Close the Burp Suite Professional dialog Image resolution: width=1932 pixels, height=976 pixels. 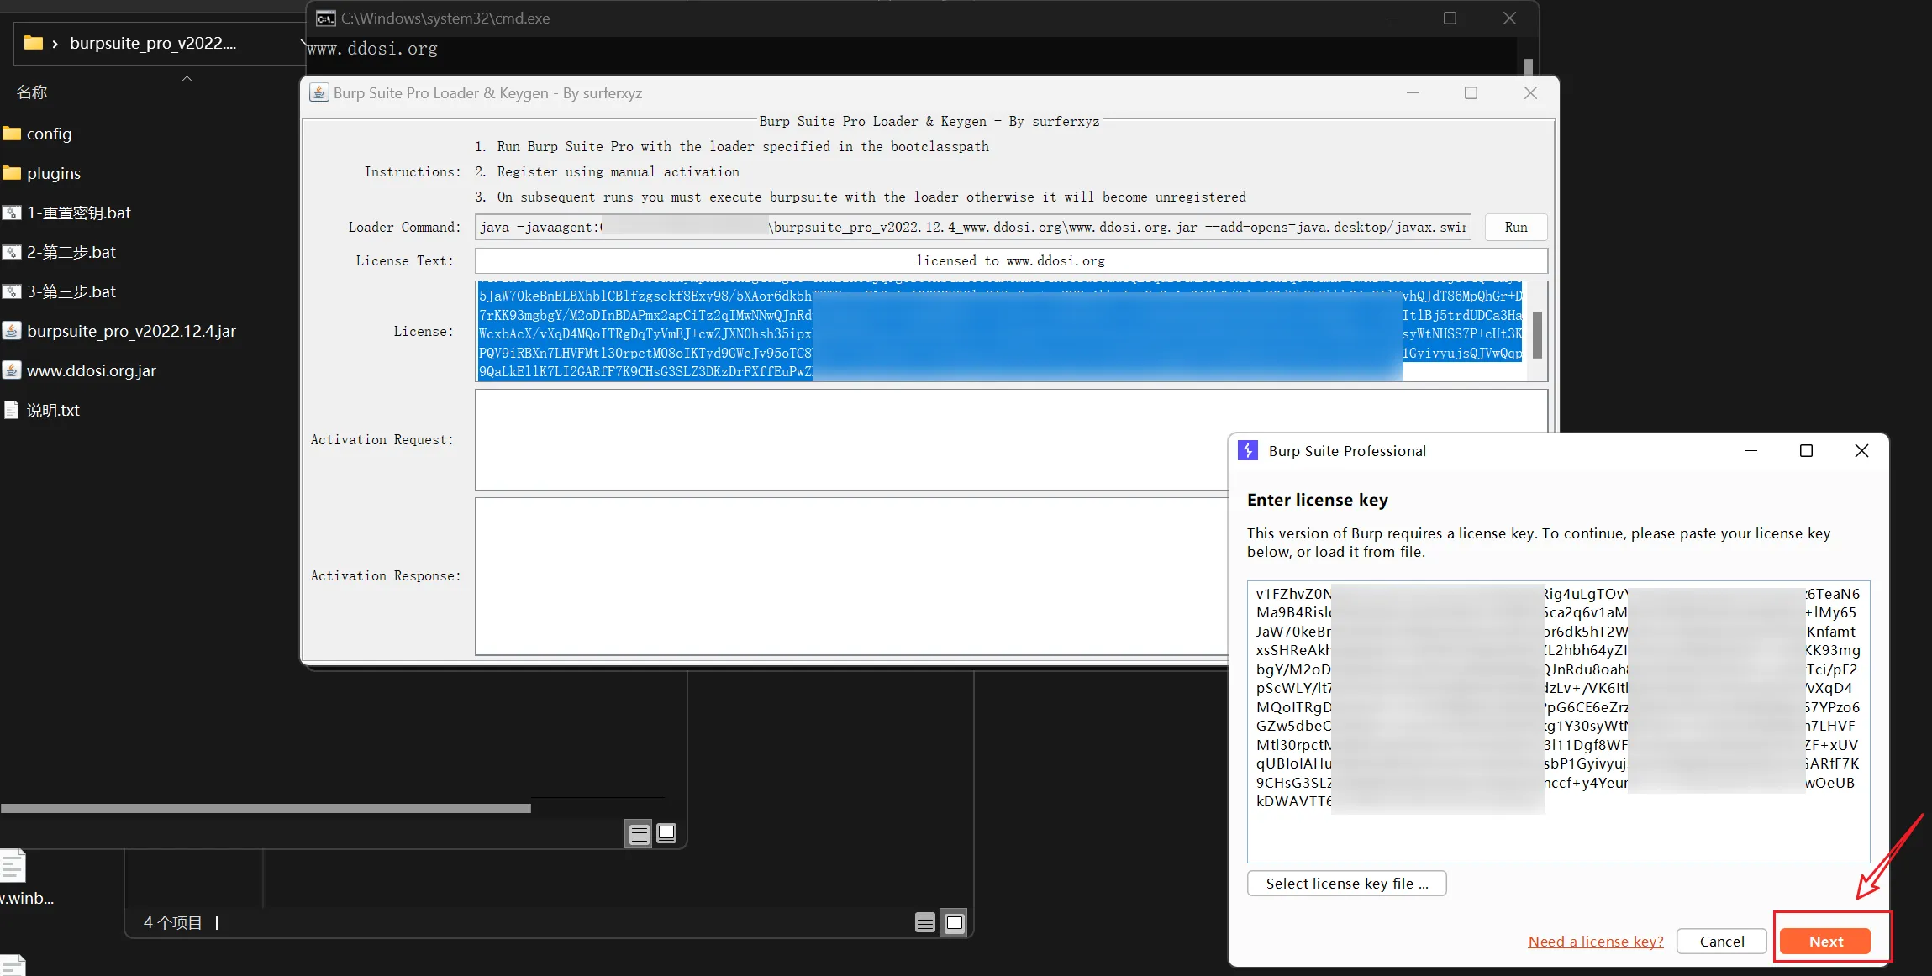click(x=1861, y=451)
